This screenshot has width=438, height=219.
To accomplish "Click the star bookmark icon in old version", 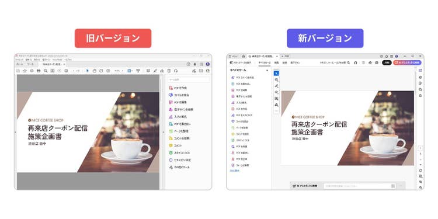I will tap(25, 71).
